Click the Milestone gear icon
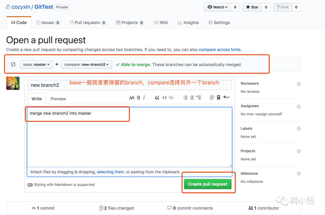325x215 pixels. 299,174
